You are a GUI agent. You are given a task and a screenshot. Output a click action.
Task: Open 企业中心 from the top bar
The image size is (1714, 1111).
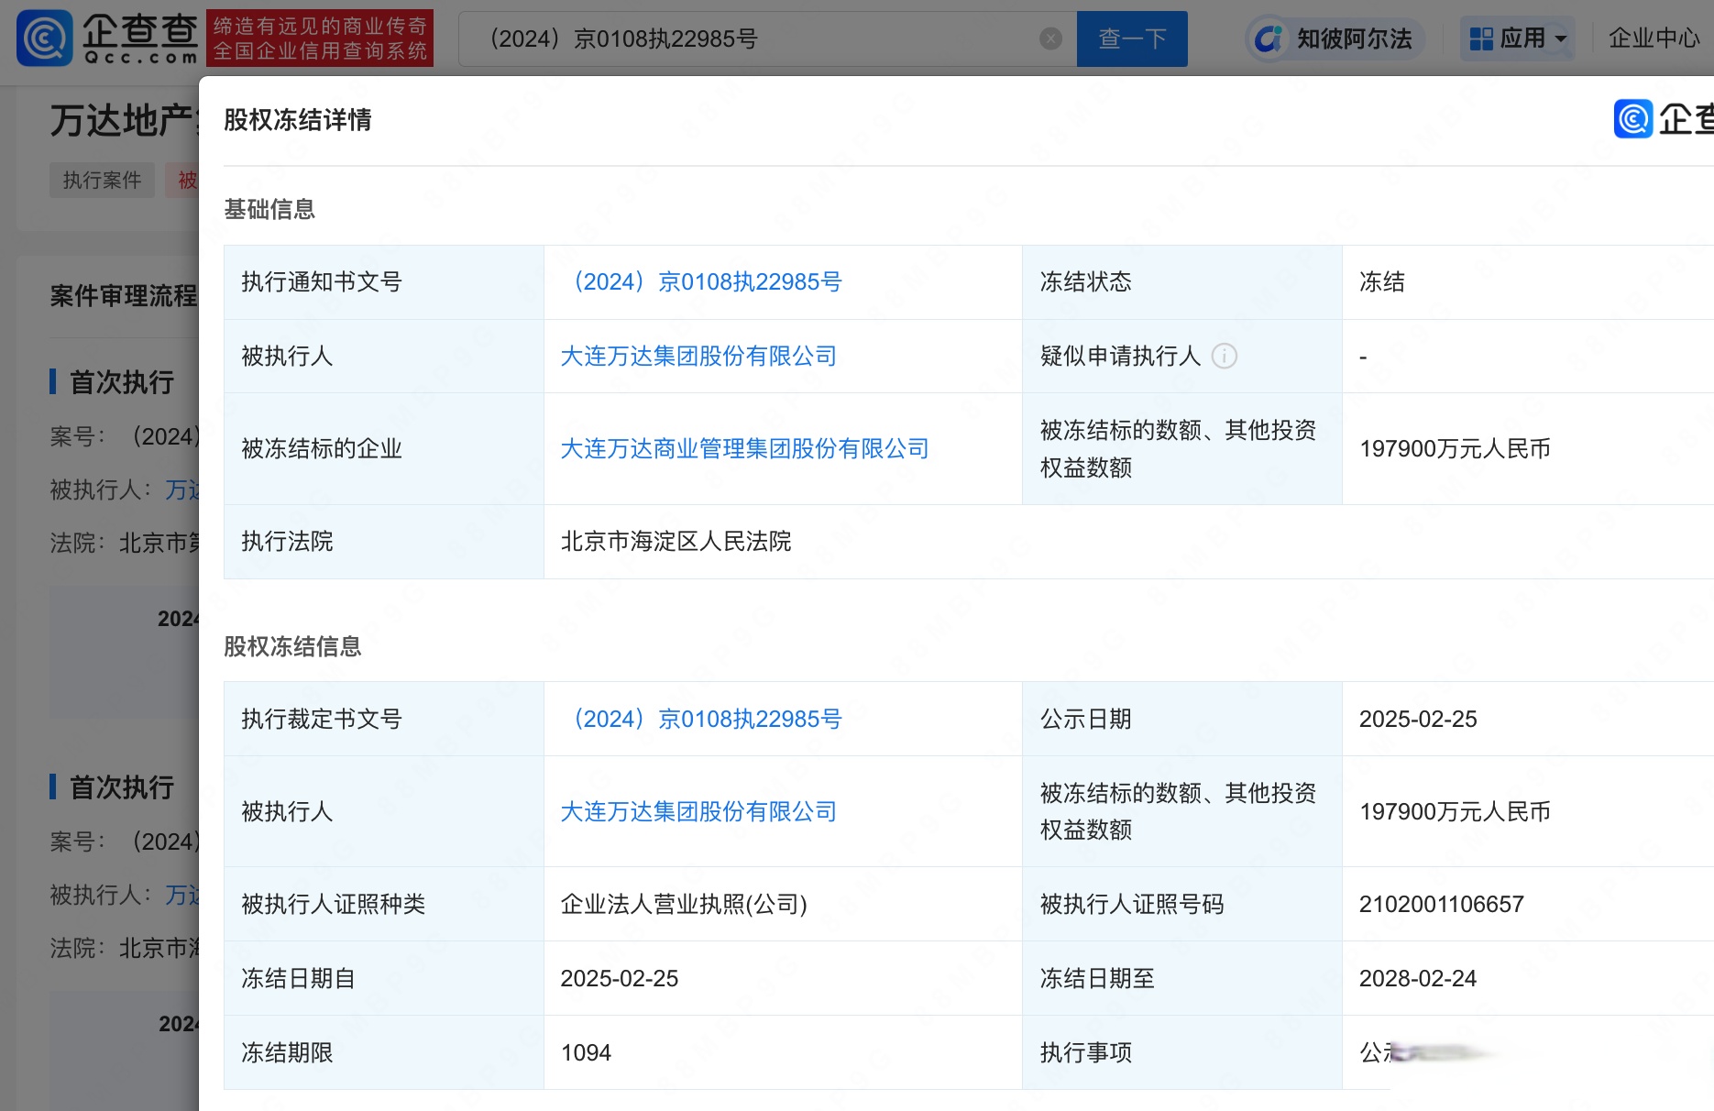[1654, 38]
